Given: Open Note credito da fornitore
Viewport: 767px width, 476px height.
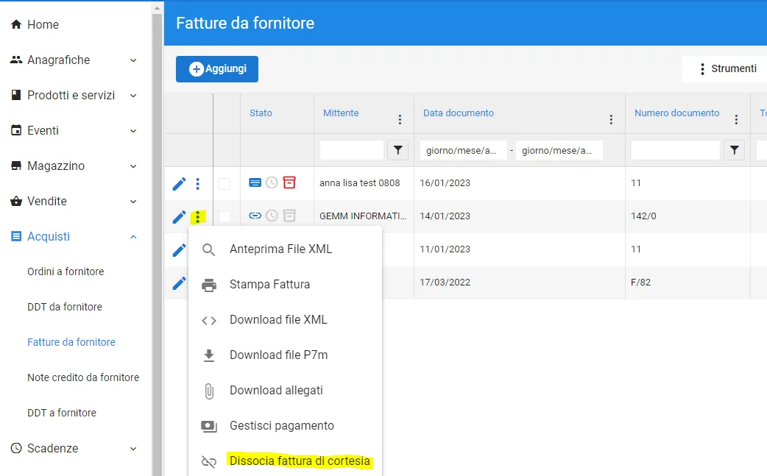Looking at the screenshot, I should coord(83,377).
